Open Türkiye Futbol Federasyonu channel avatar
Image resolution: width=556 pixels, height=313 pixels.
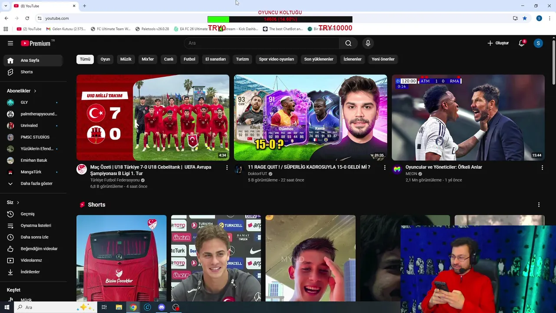click(82, 170)
